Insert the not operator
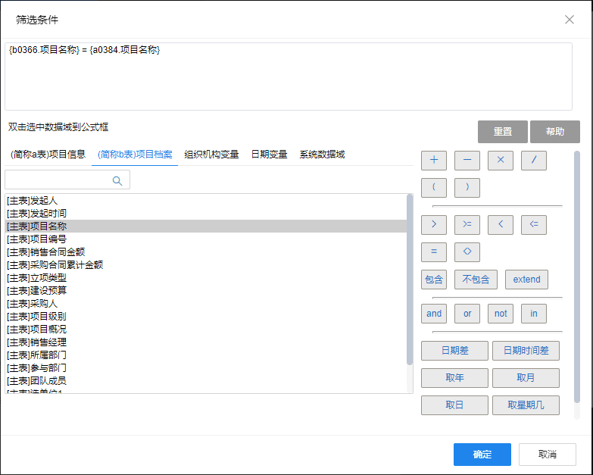Viewport: 593px width, 475px height. pyautogui.click(x=501, y=314)
